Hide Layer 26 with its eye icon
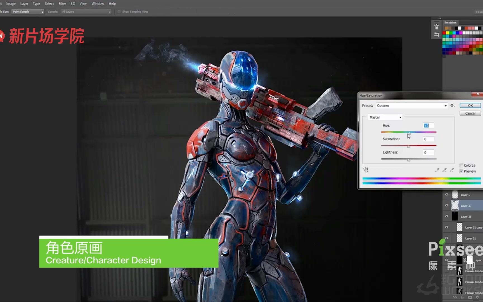The height and width of the screenshot is (302, 483). [x=447, y=216]
